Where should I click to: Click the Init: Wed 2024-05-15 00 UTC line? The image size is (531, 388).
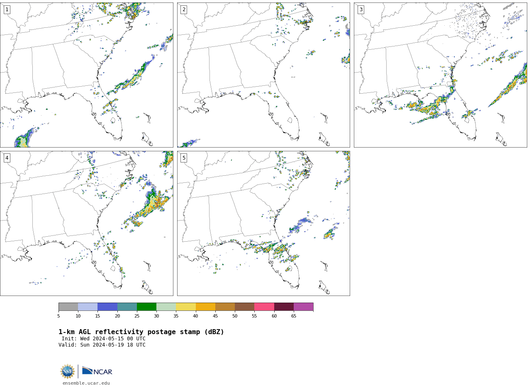click(x=104, y=339)
